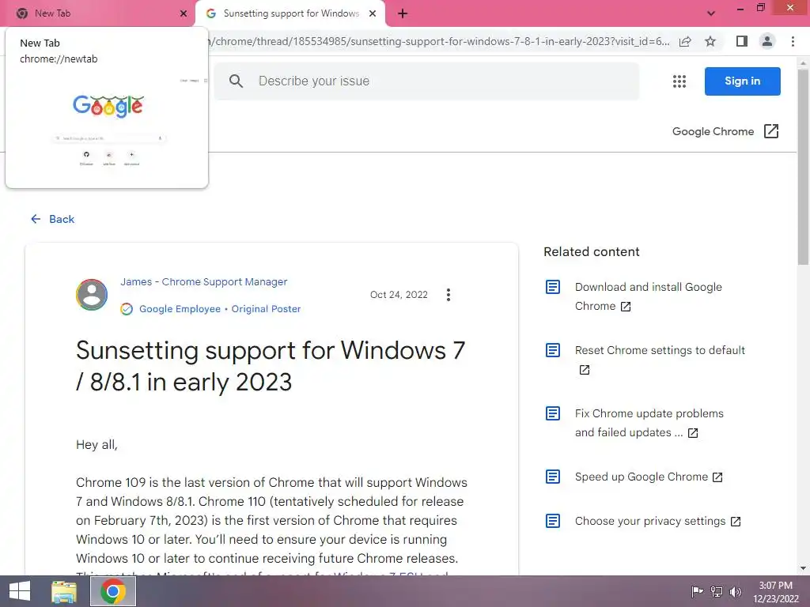Open Download and install Google Chrome article
Screen dimensions: 810x607
point(649,296)
